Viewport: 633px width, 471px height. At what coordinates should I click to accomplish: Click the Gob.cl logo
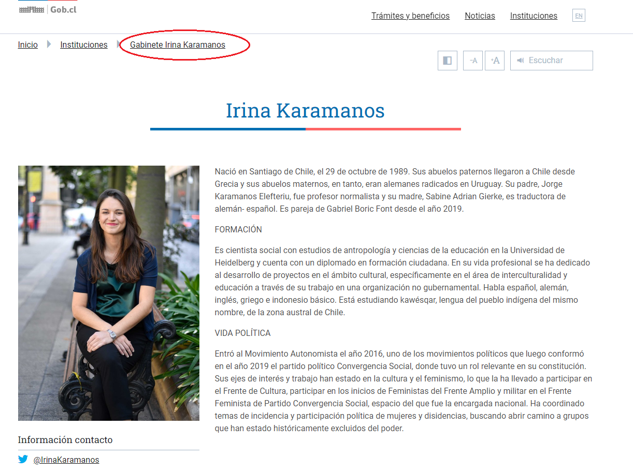point(47,9)
